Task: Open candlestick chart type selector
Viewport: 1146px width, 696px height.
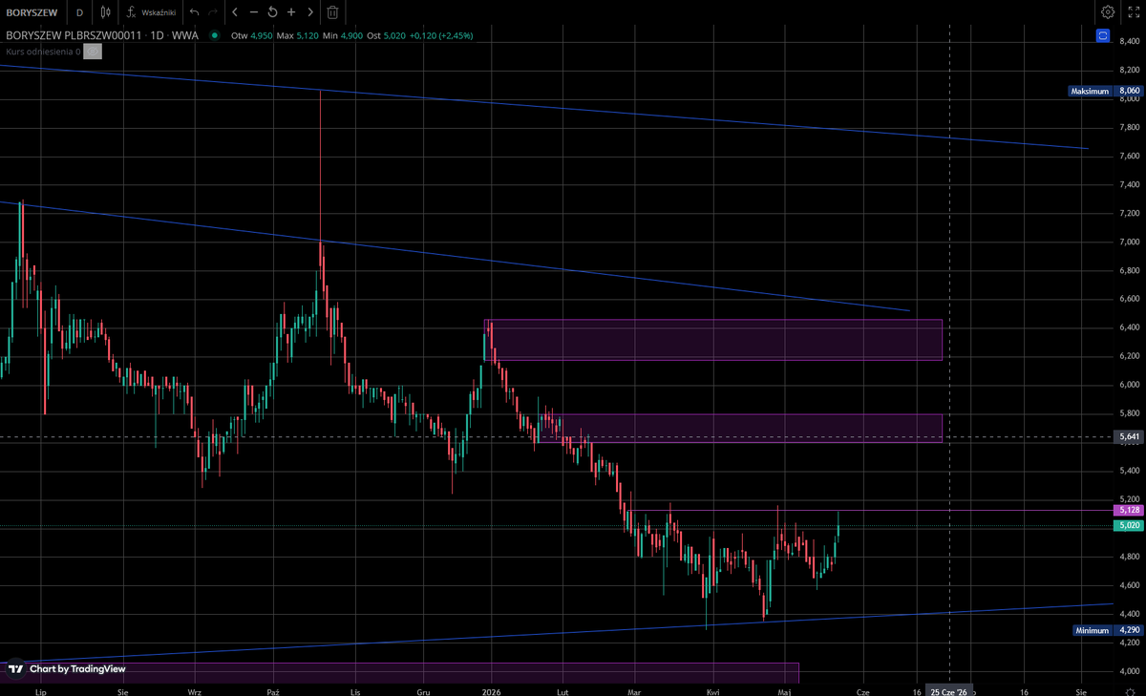Action: pos(106,12)
